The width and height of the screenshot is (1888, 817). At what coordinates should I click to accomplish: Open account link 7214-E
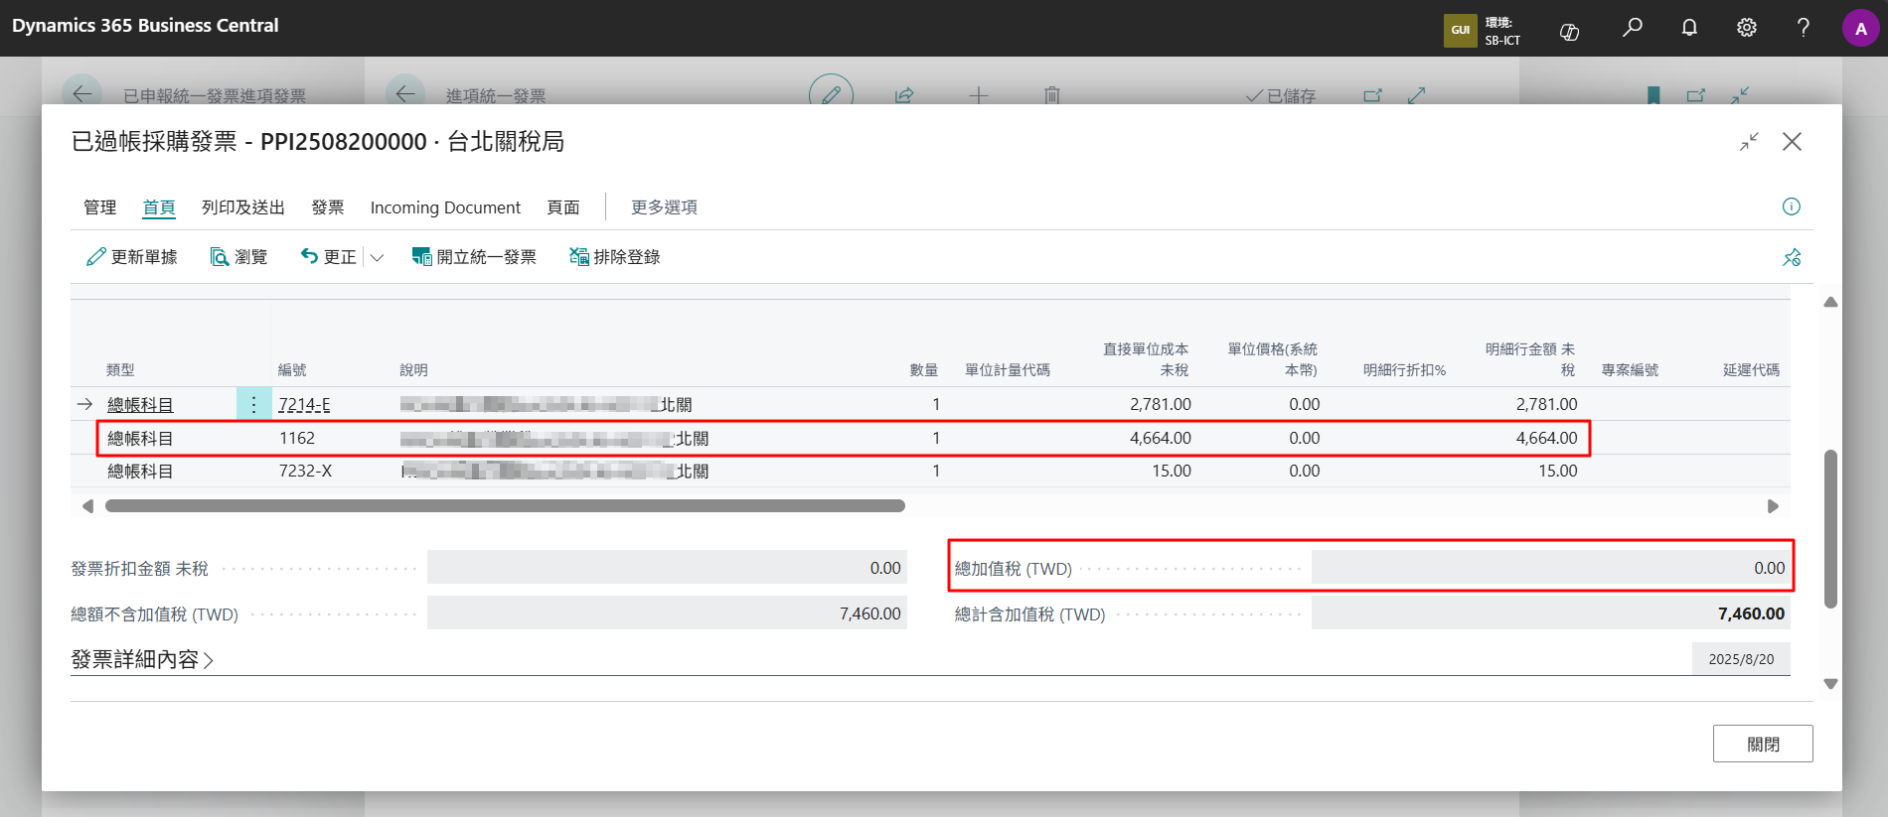[304, 405]
